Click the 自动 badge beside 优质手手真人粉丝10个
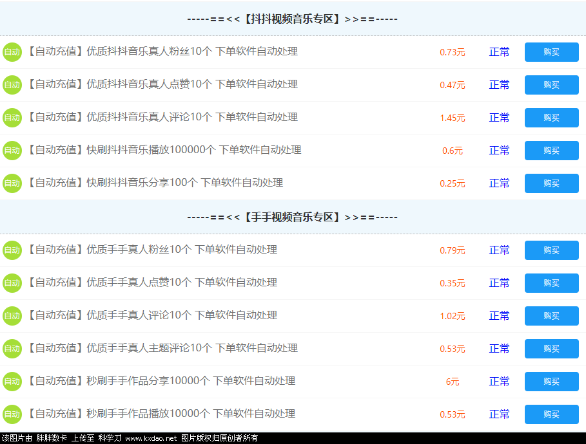 tap(12, 250)
